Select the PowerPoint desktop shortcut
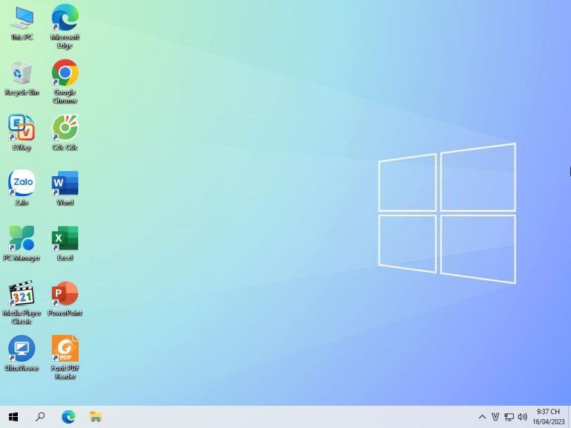This screenshot has height=428, width=571. [65, 299]
